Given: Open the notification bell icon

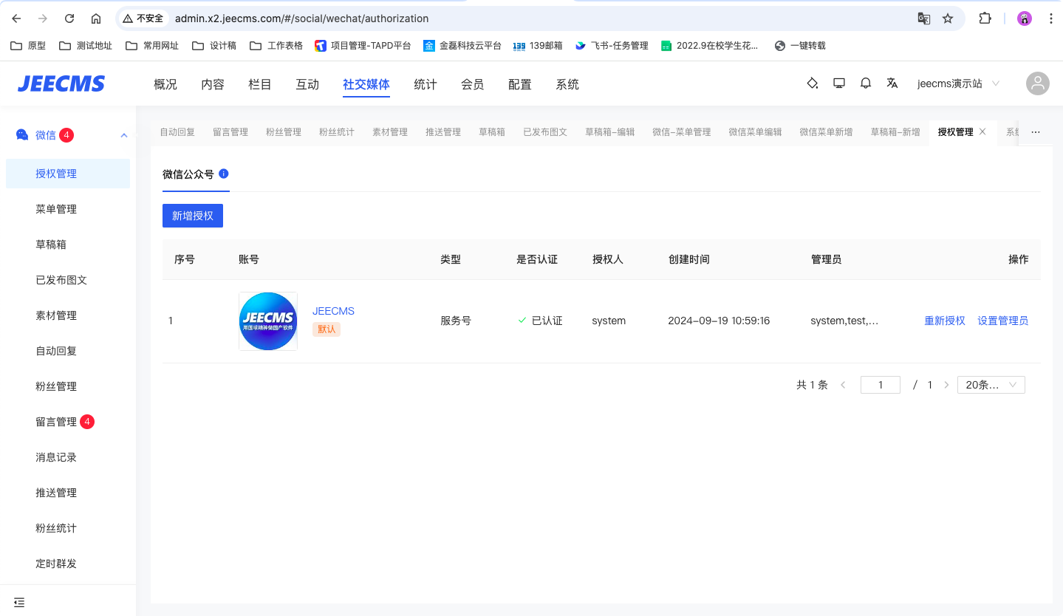Looking at the screenshot, I should tap(866, 83).
